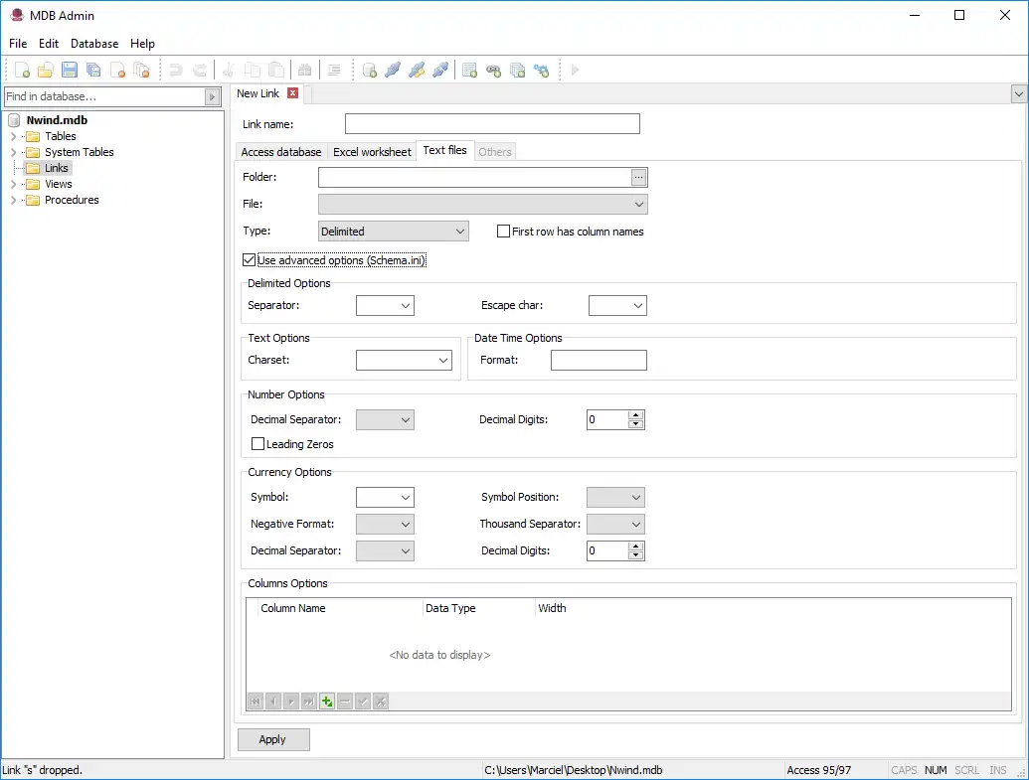This screenshot has width=1029, height=780.
Task: Close the New Link tab with red X
Action: (292, 93)
